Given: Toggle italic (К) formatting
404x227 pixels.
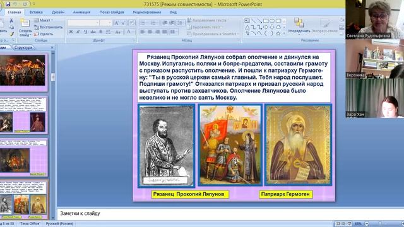Looking at the screenshot, I should pyautogui.click(x=78, y=32).
